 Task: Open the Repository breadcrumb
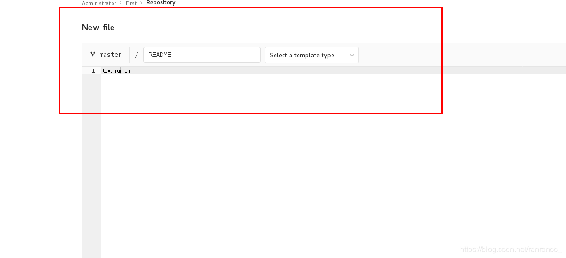[x=161, y=3]
